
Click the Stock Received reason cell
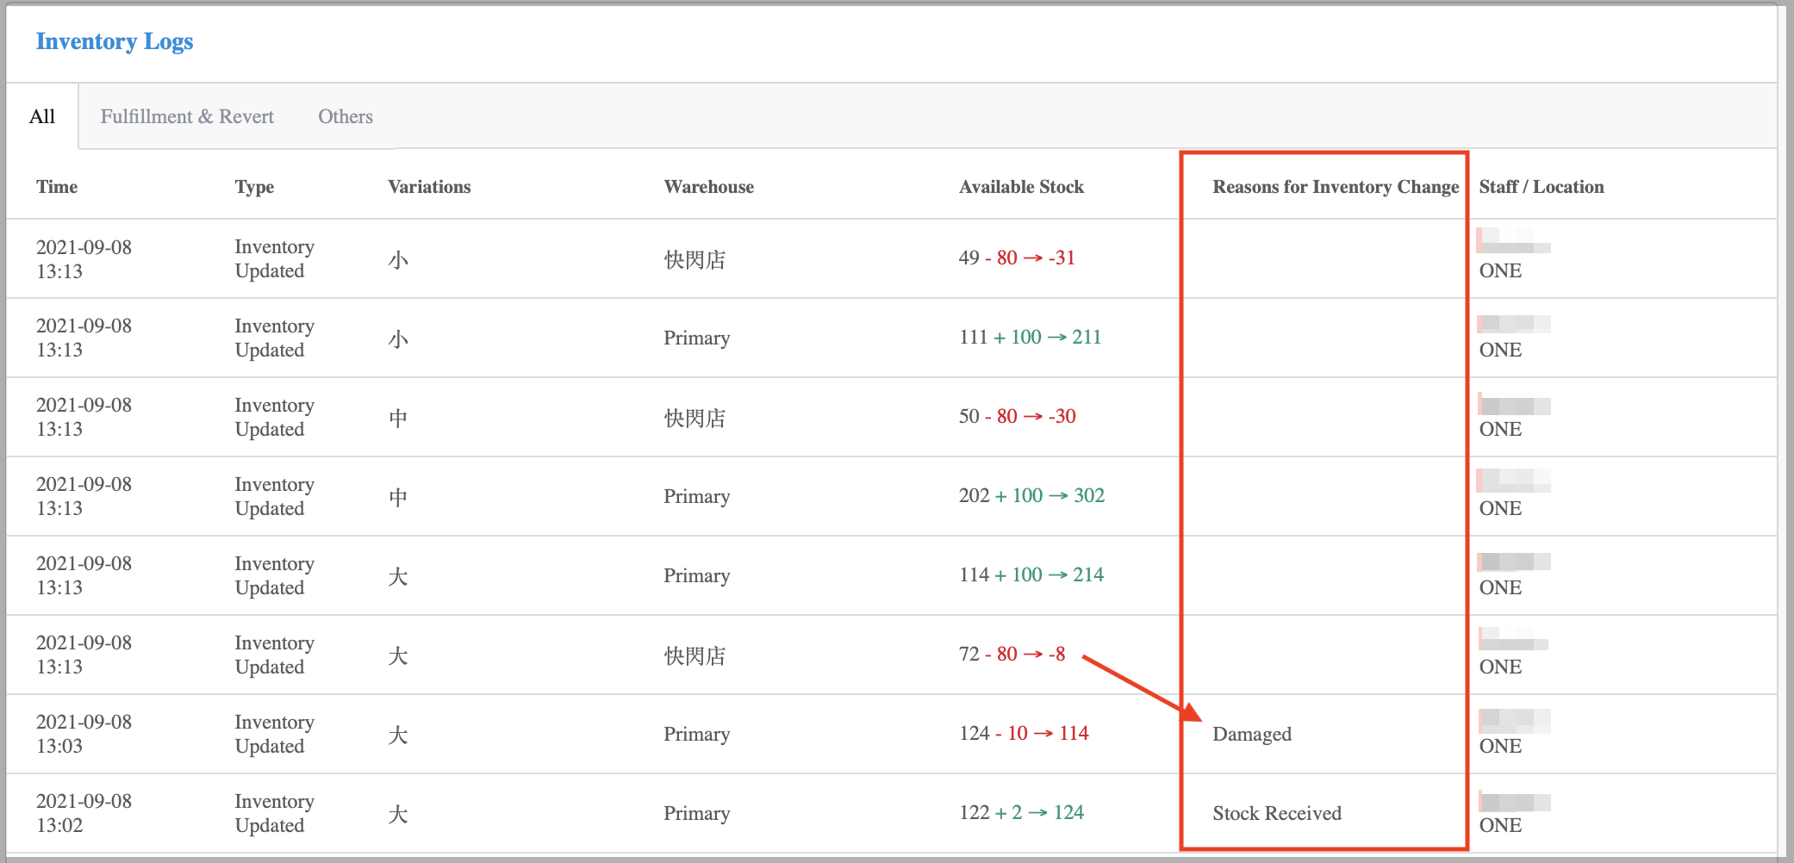1277,813
